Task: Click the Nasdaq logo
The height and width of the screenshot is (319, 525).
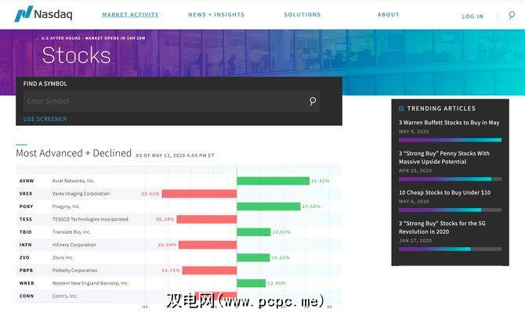Action: pos(43,14)
